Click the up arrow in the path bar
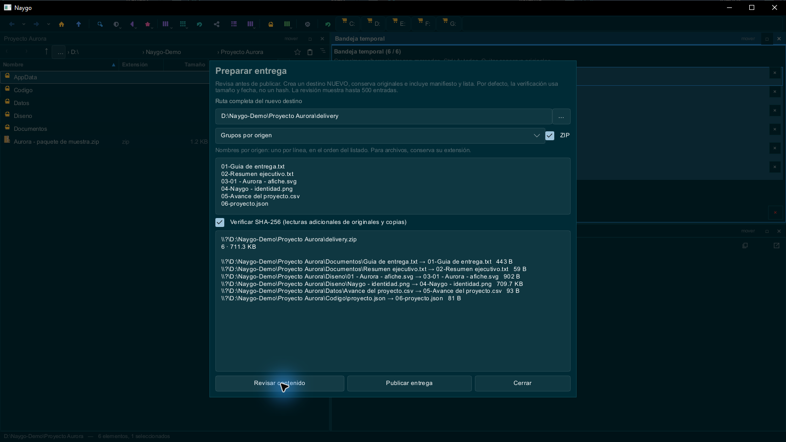The width and height of the screenshot is (786, 442). click(46, 52)
